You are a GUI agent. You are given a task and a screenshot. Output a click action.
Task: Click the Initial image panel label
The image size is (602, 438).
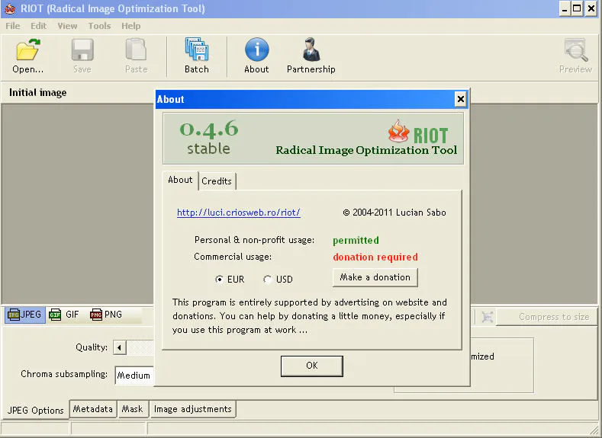click(x=37, y=93)
